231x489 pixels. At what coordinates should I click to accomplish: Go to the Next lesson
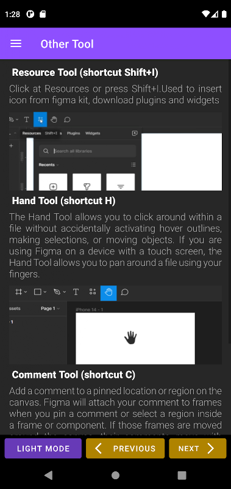[197, 449]
